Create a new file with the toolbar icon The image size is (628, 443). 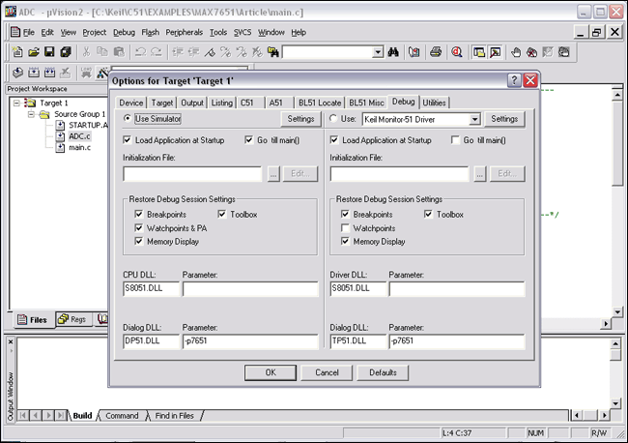[17, 52]
